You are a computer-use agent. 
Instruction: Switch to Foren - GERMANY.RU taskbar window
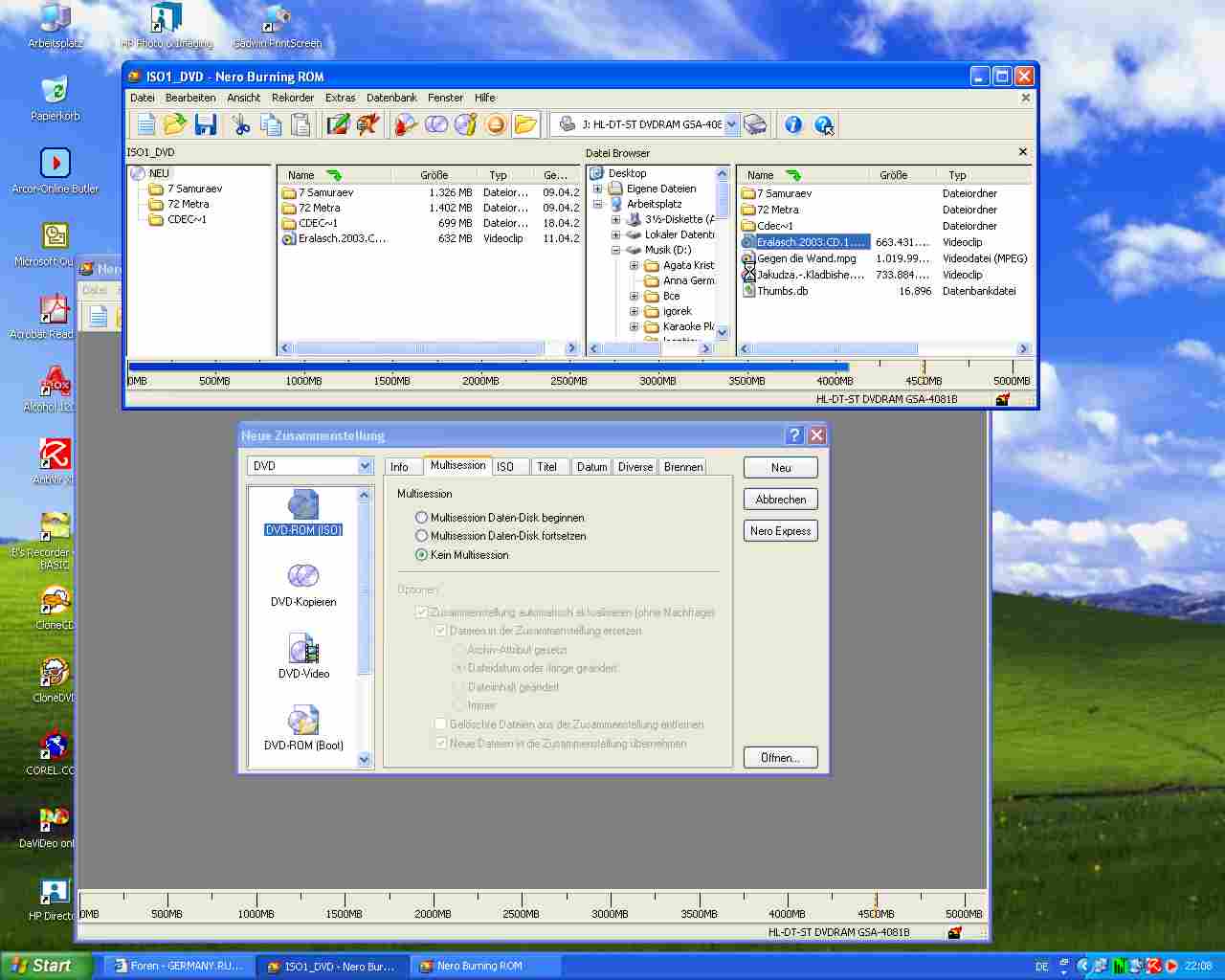pyautogui.click(x=179, y=966)
